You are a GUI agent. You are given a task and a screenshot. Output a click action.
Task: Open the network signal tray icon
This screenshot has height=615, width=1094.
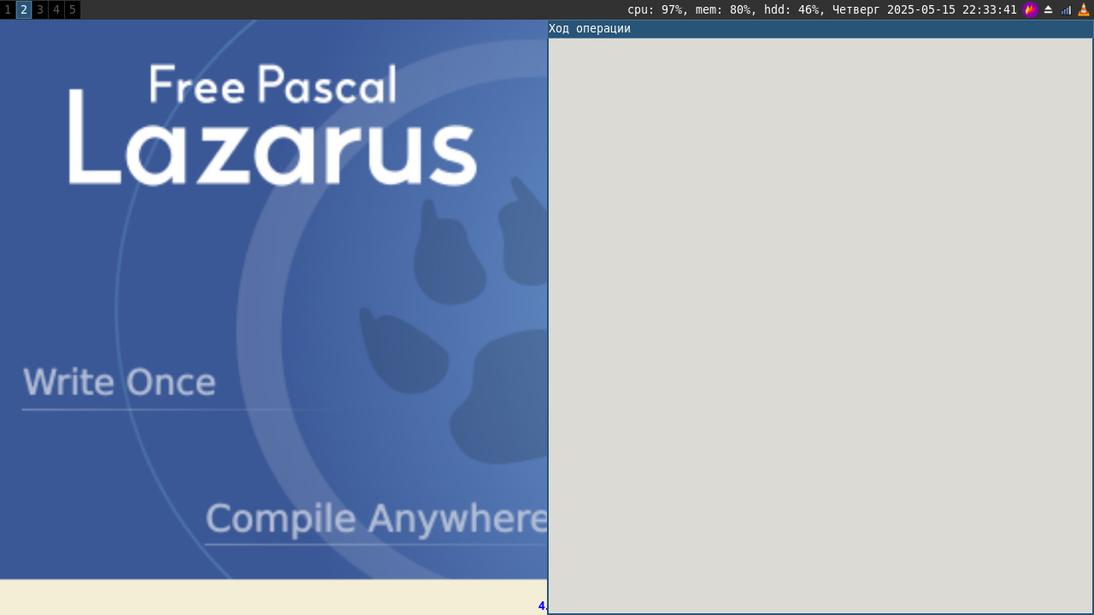coord(1066,9)
